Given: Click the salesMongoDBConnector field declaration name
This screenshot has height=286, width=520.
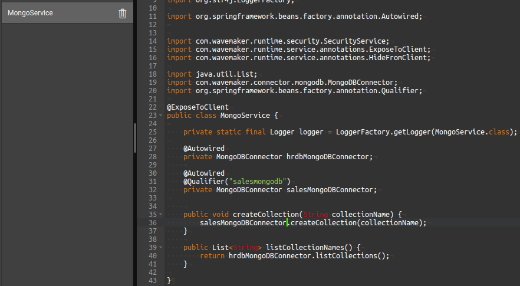Looking at the screenshot, I should pyautogui.click(x=331, y=190).
